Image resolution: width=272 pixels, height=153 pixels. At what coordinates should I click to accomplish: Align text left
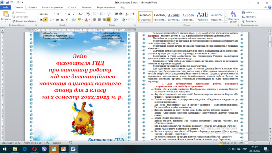coord(95,20)
